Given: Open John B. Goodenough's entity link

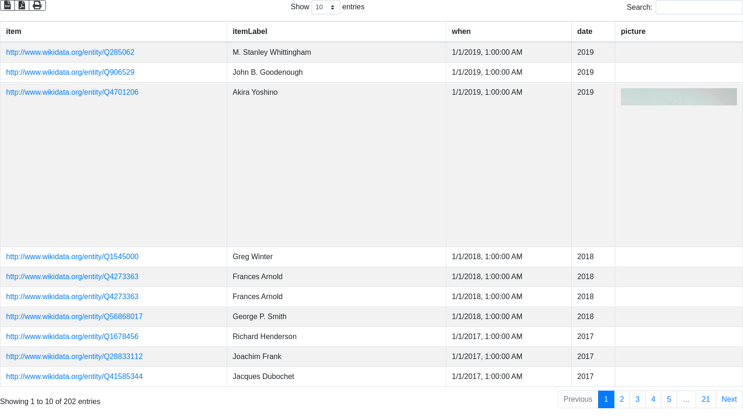Looking at the screenshot, I should (70, 72).
